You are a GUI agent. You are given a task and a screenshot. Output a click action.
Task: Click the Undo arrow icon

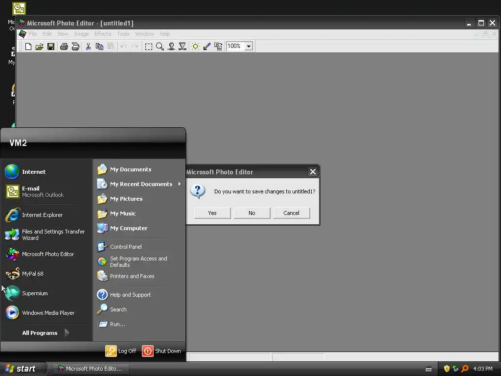tap(124, 47)
